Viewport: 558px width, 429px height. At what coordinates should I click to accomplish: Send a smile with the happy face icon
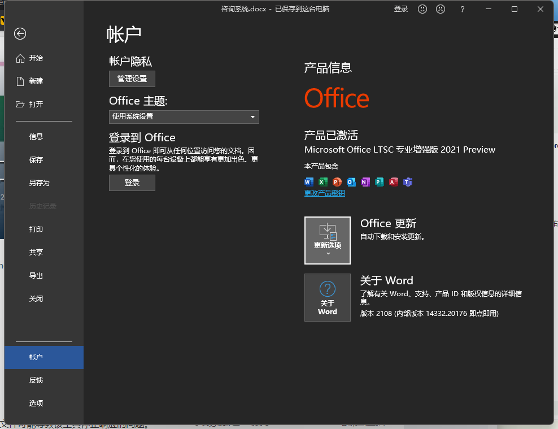422,9
